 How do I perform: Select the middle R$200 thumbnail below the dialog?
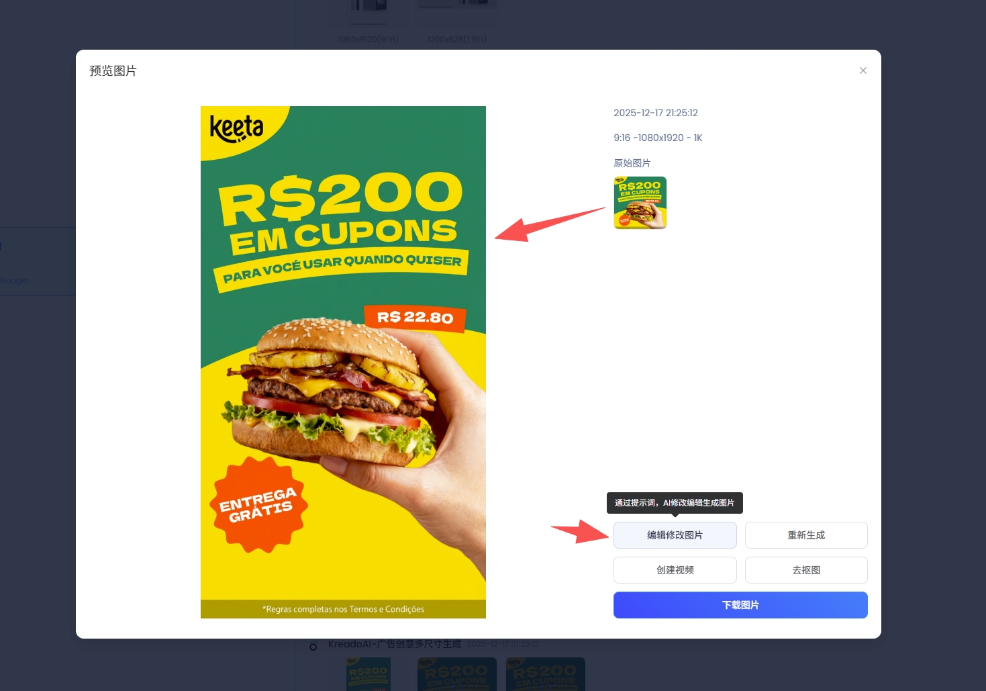[457, 674]
